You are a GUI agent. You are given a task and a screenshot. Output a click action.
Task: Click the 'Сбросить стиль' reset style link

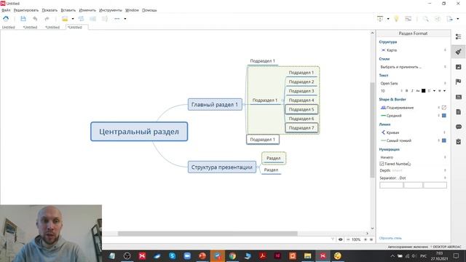coord(390,238)
